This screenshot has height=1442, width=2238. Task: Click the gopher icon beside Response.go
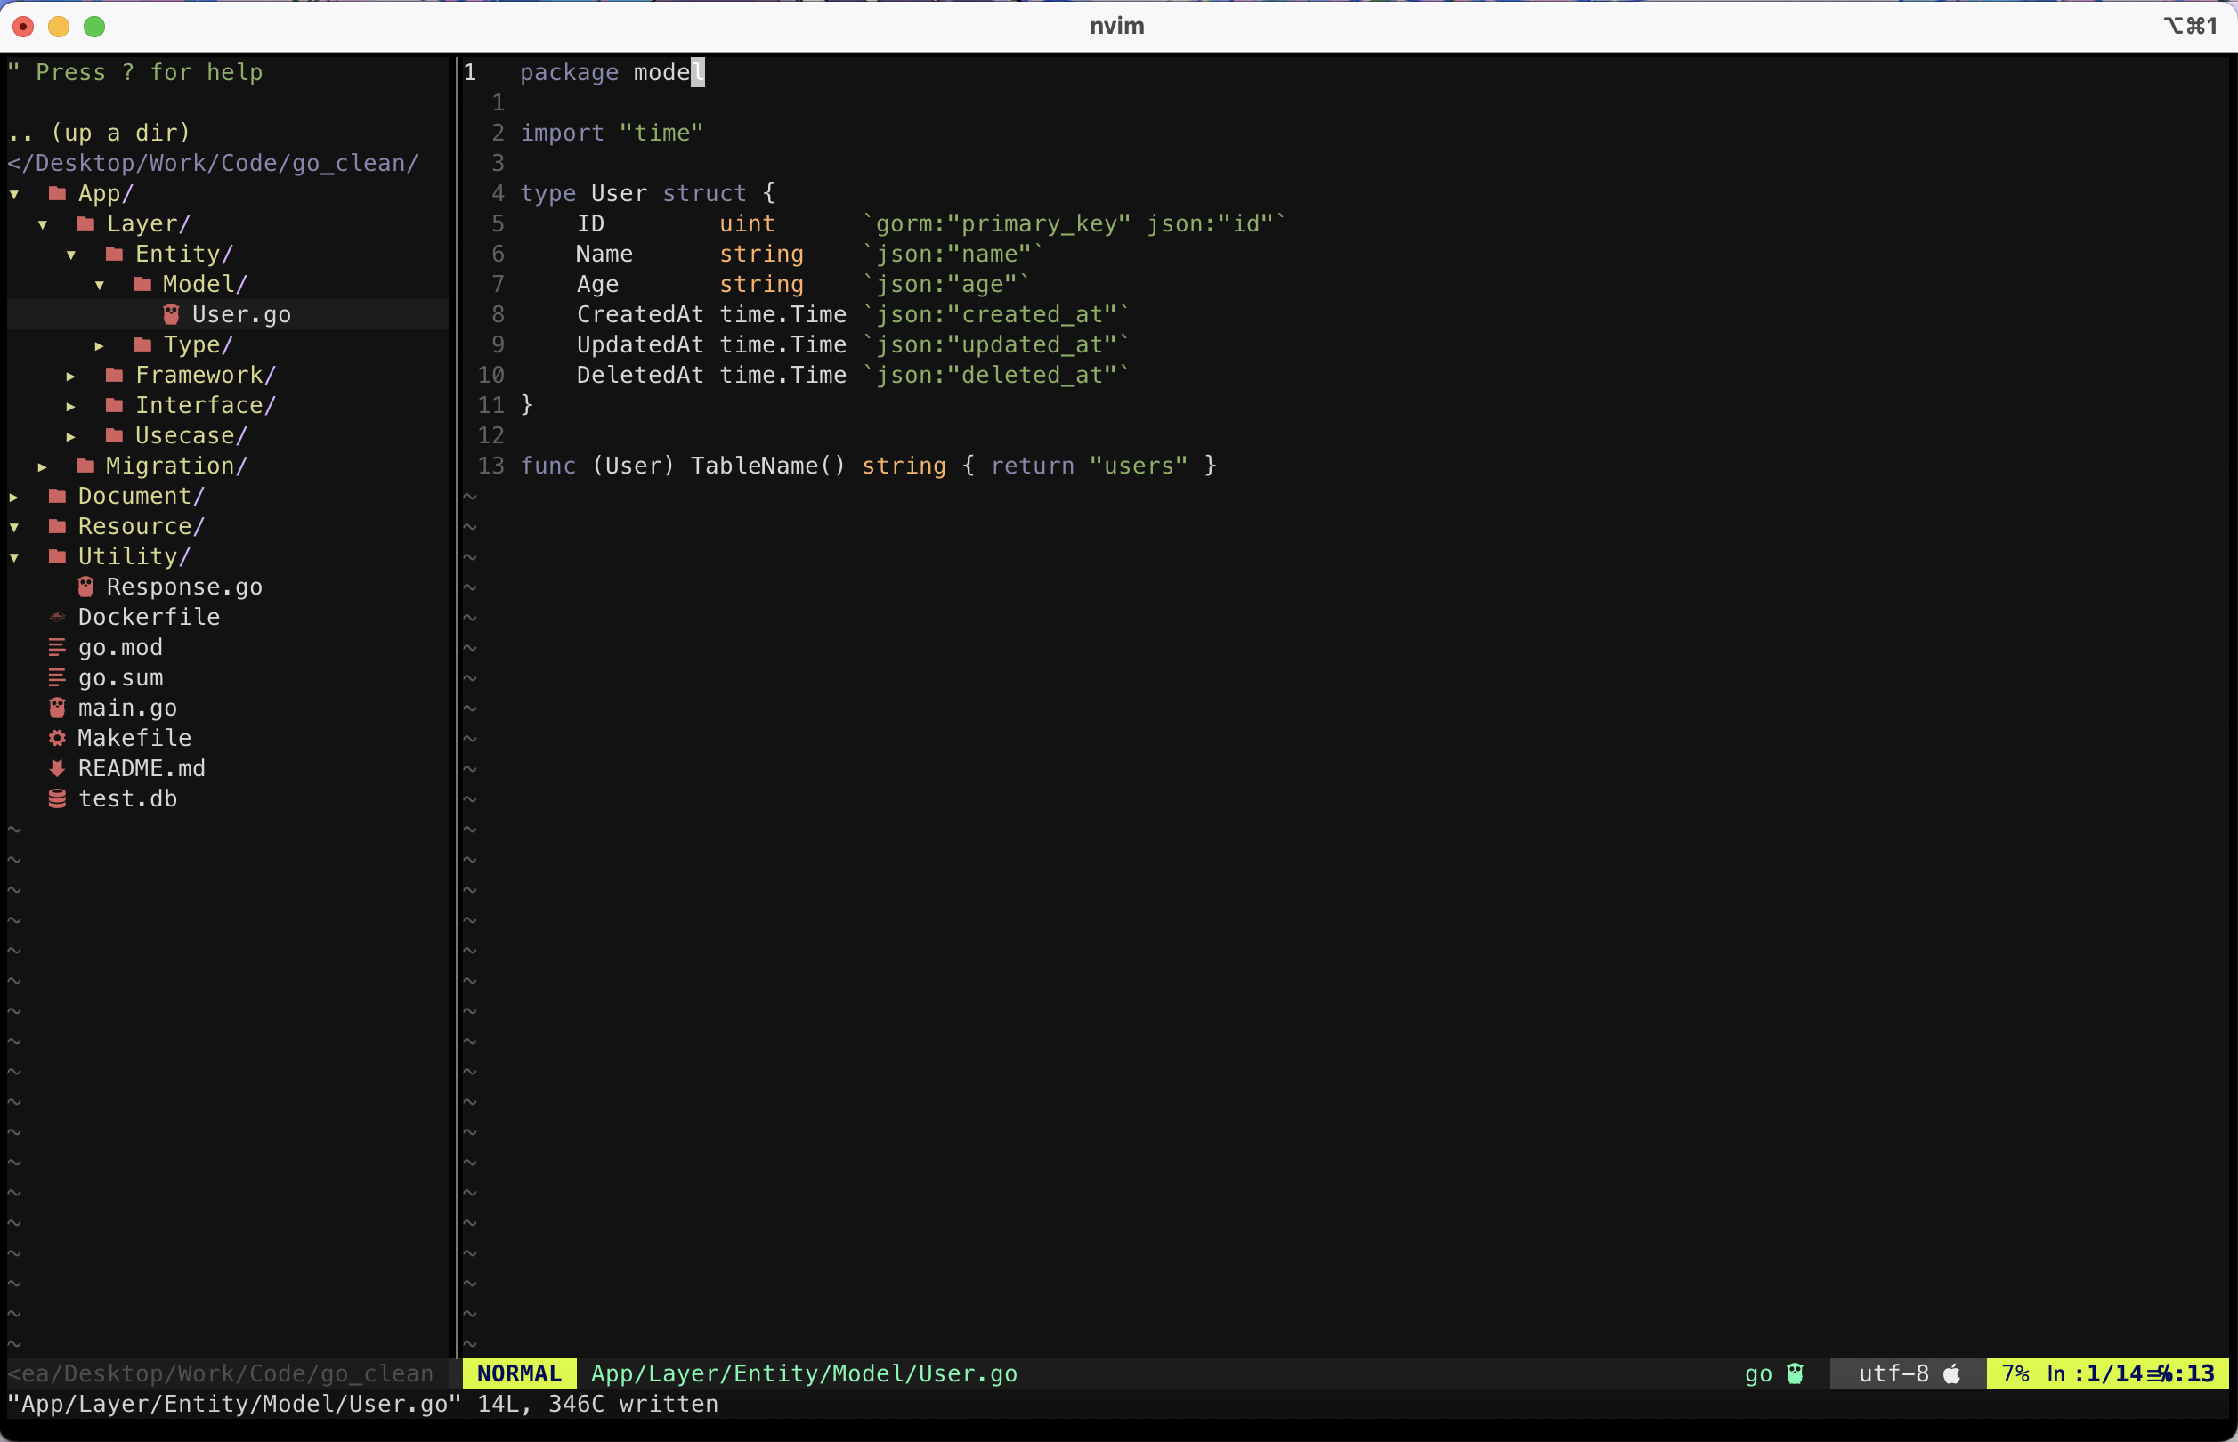pos(86,587)
